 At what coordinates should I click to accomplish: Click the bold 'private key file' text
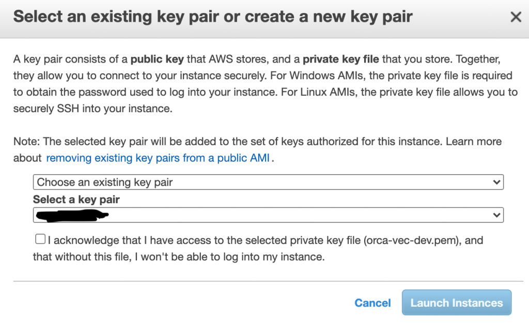click(x=341, y=59)
